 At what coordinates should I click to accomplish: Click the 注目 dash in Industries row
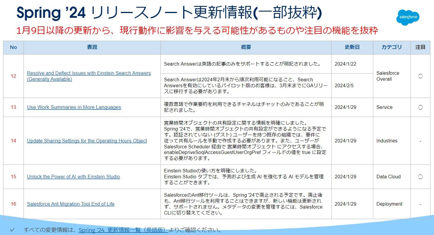point(420,141)
